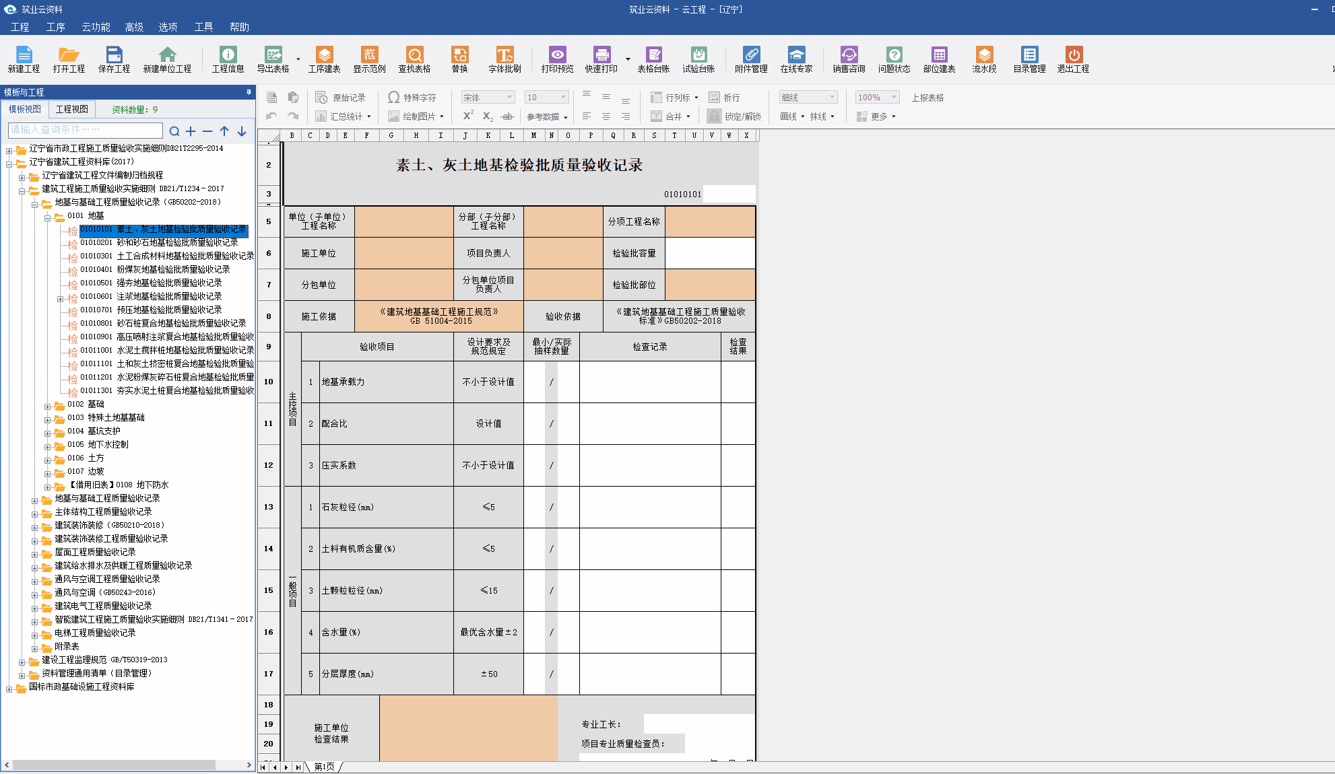Viewport: 1335px width, 774px height.
Task: Select the 字体批刷 format brush icon
Action: [x=505, y=59]
